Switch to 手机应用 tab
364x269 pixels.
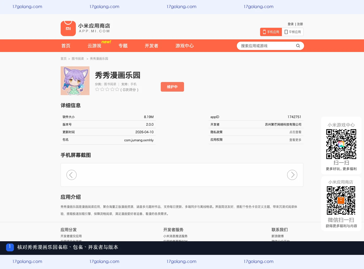coord(271,32)
